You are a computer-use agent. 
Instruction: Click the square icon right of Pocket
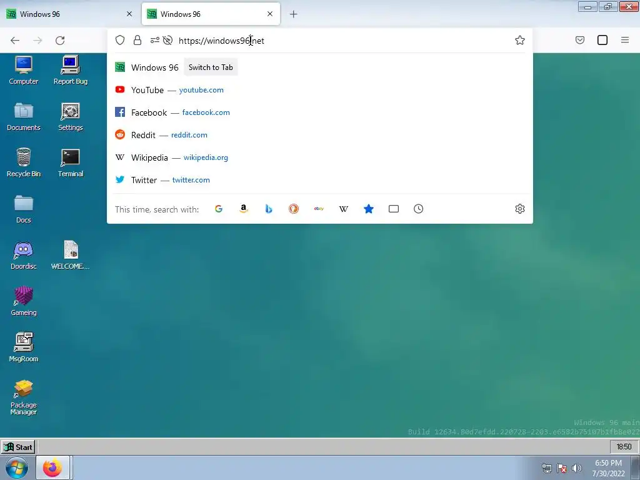602,40
